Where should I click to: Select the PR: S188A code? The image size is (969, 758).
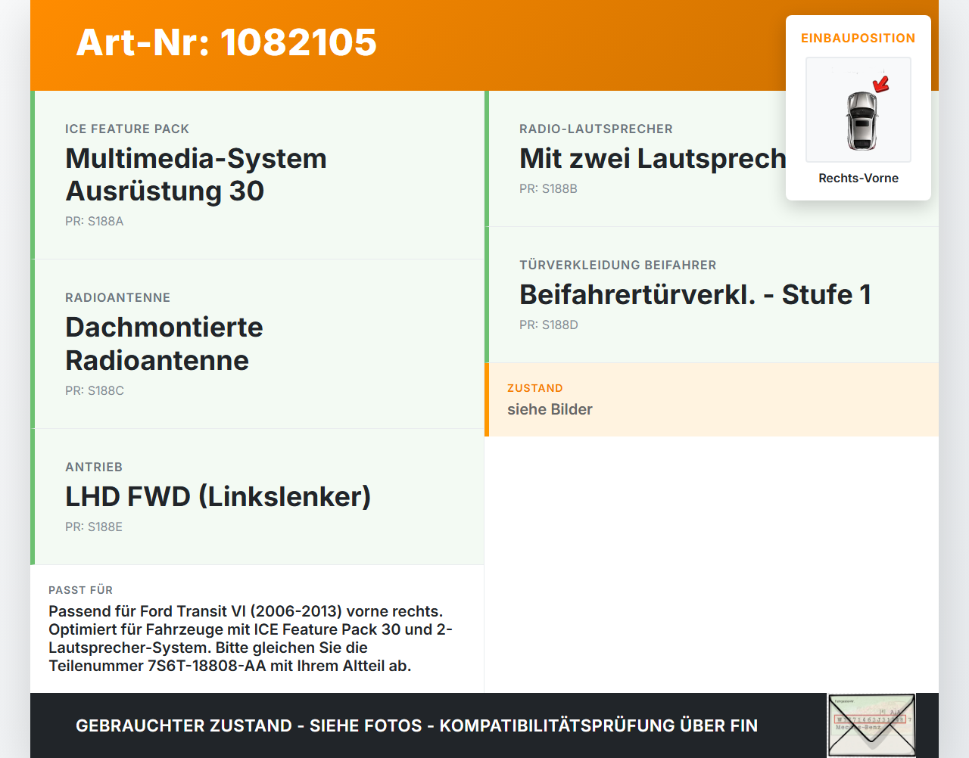point(95,221)
